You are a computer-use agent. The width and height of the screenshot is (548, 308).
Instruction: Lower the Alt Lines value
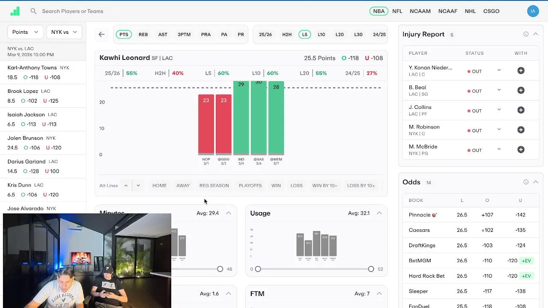(x=138, y=186)
